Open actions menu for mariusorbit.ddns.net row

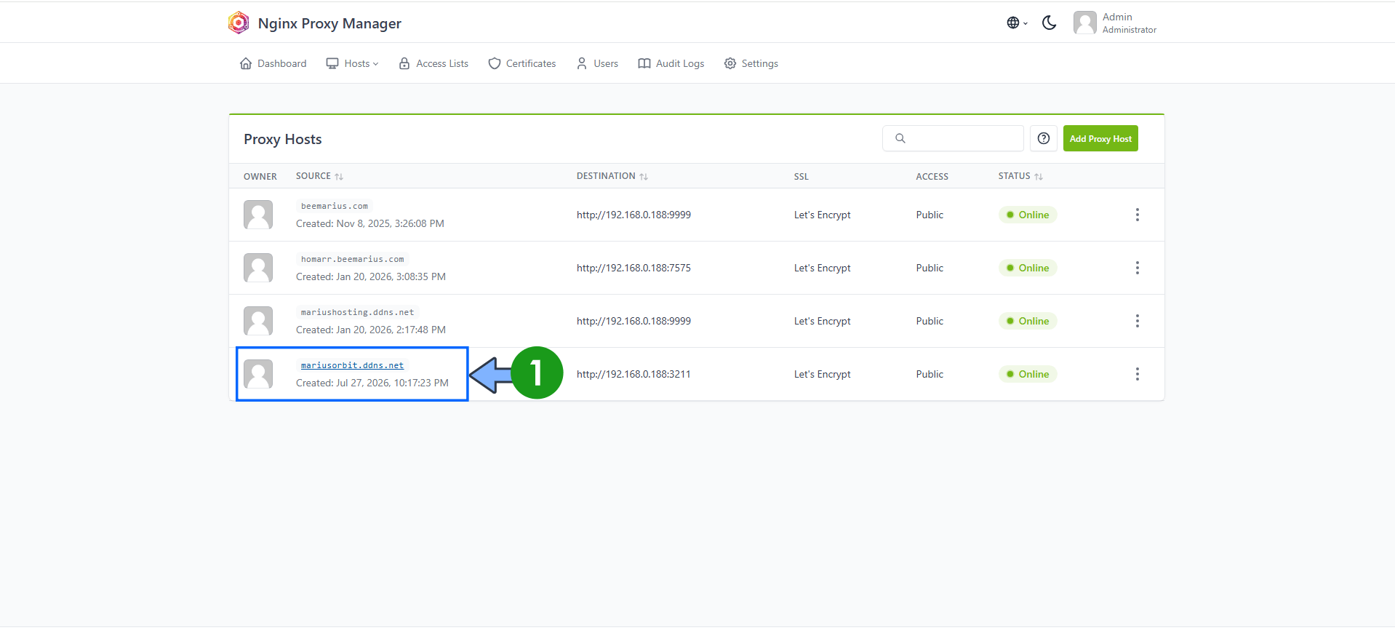[1138, 374]
